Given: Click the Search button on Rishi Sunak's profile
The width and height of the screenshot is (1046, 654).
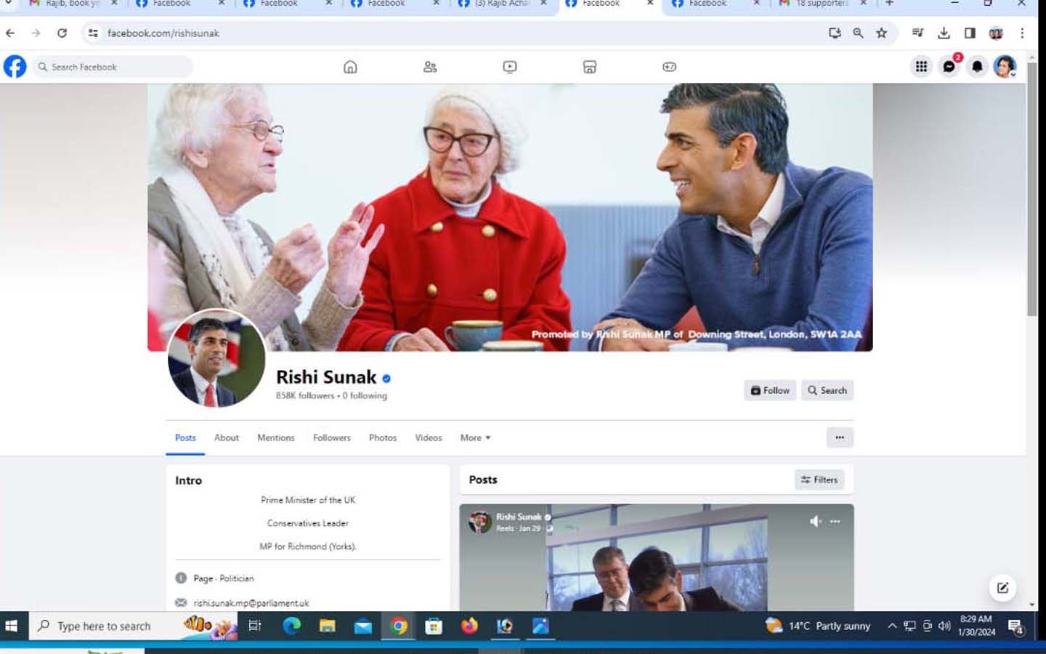Looking at the screenshot, I should click(x=827, y=390).
